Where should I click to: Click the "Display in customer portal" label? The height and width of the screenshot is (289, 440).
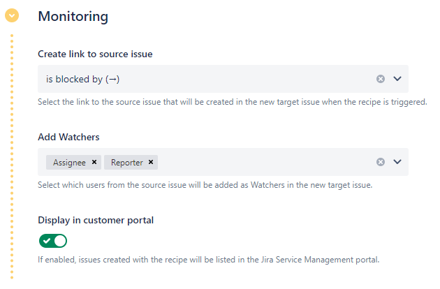pyautogui.click(x=96, y=220)
